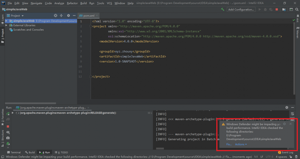Open Project Structure dialog icon

(284, 10)
